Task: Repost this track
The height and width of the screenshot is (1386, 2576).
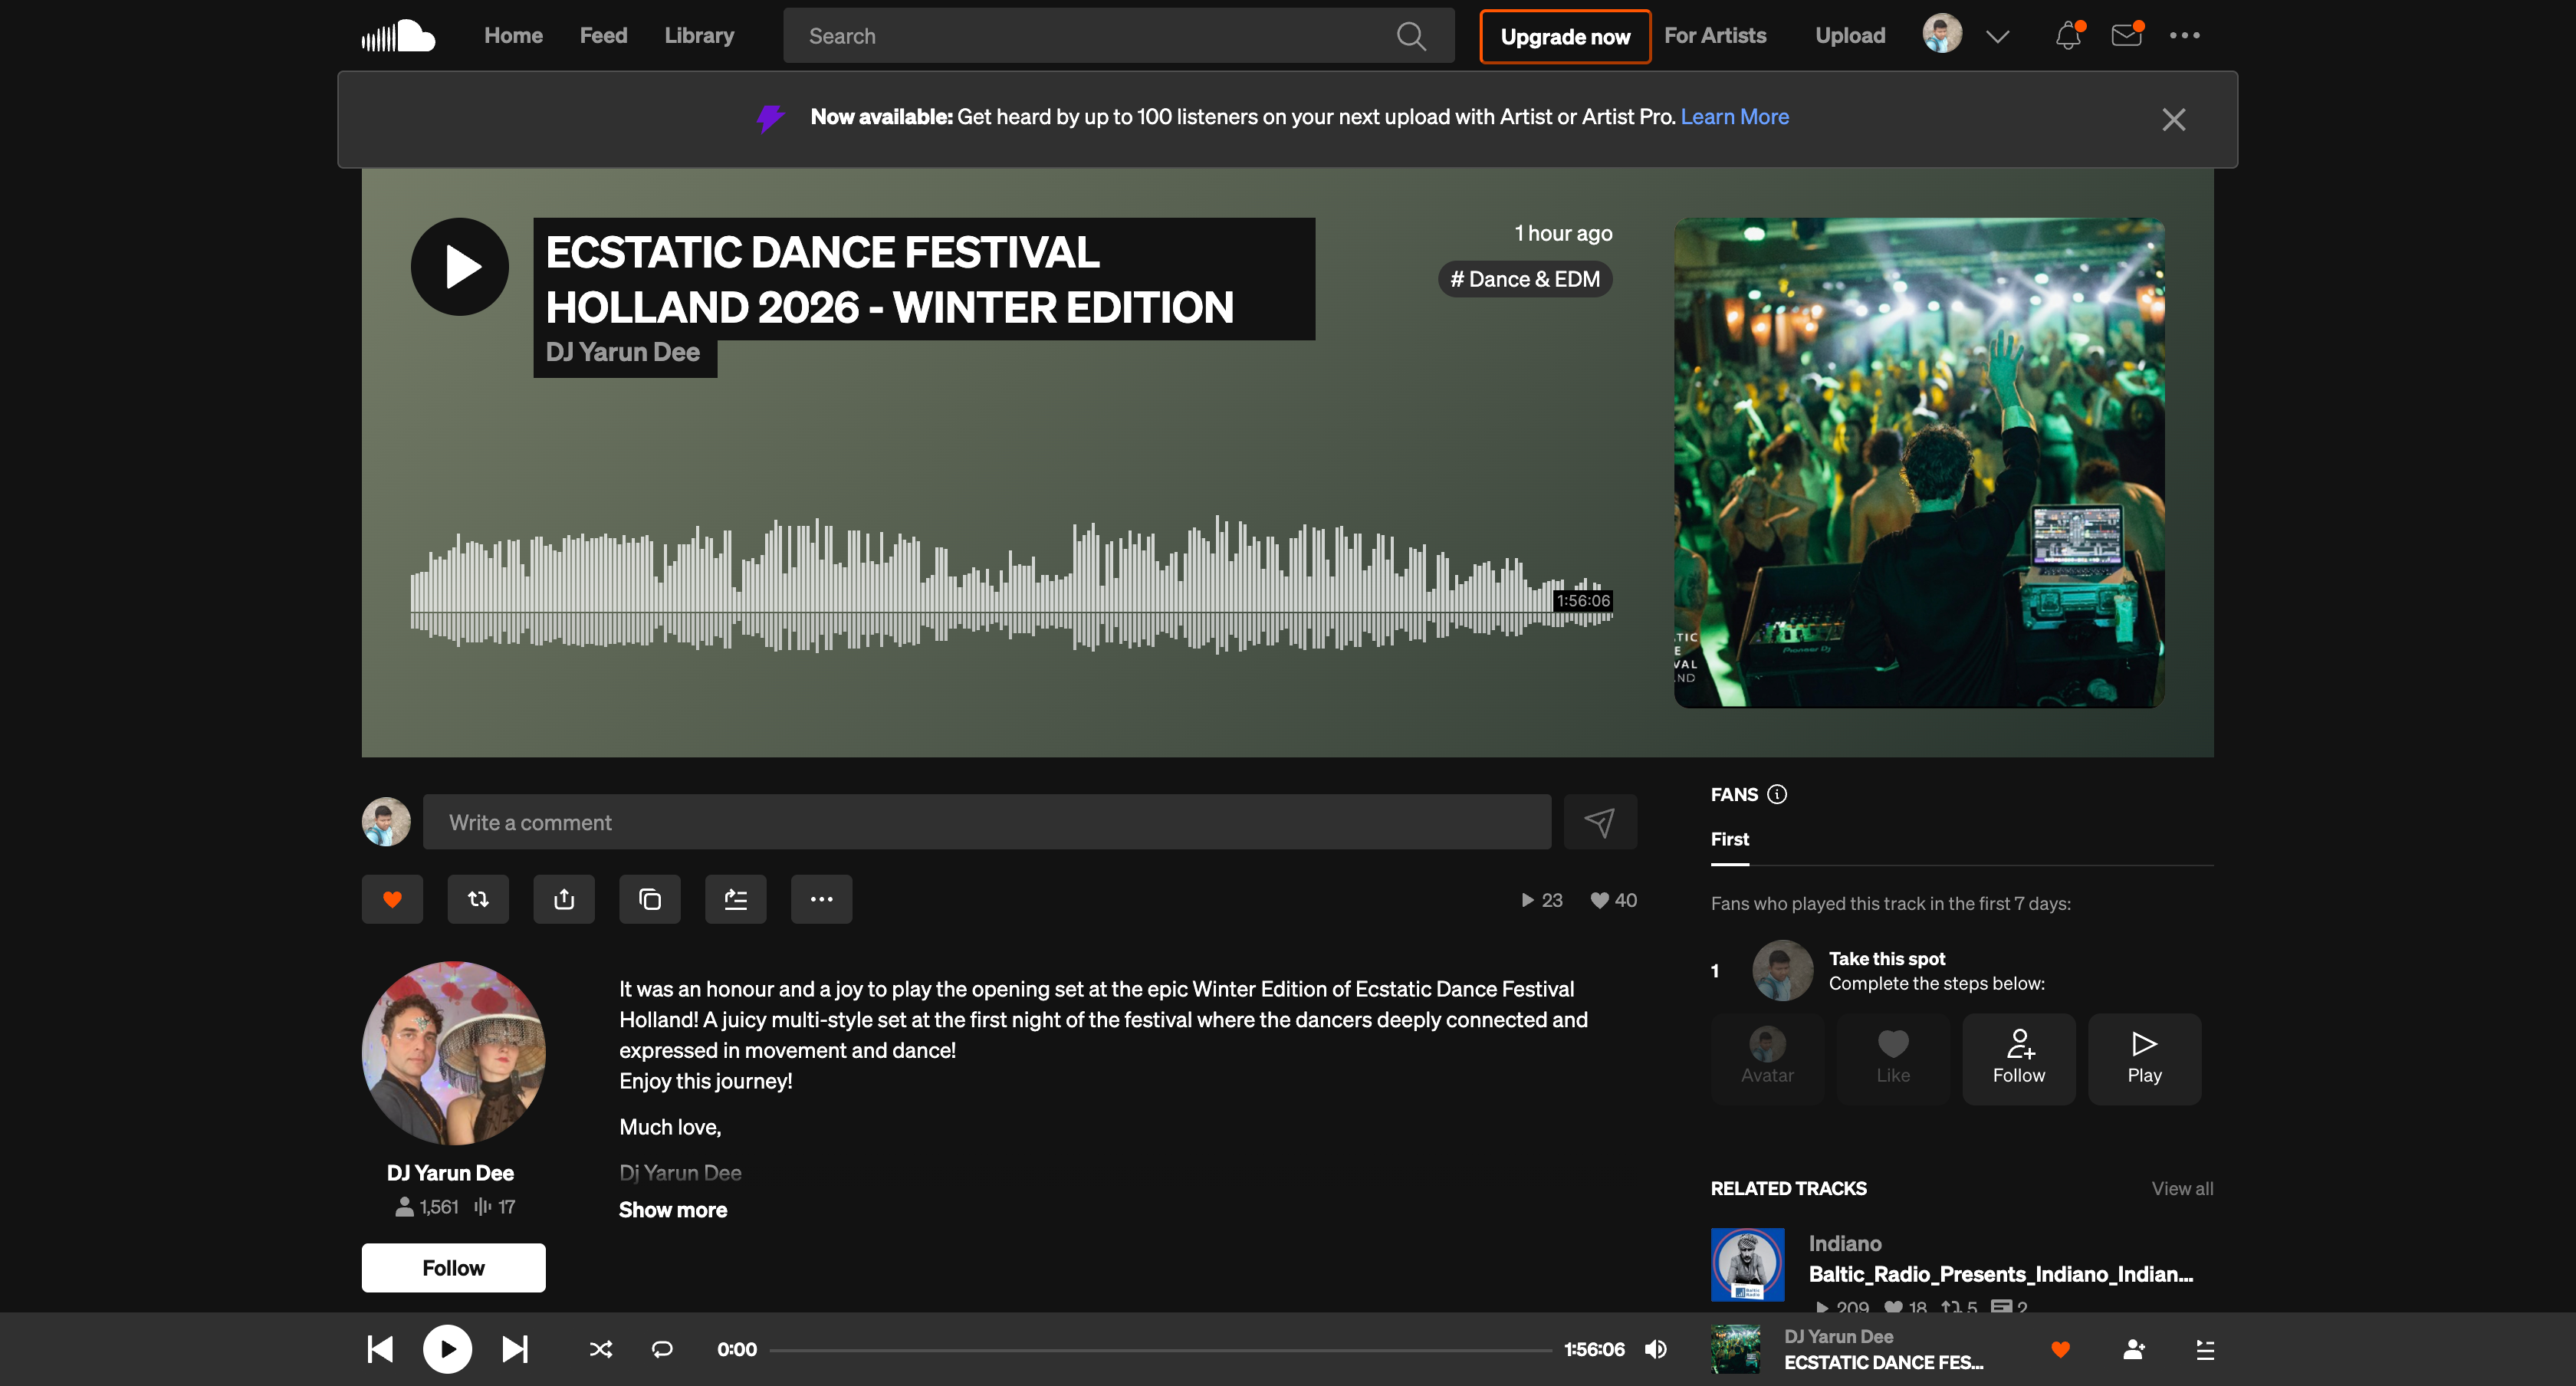Action: point(478,899)
